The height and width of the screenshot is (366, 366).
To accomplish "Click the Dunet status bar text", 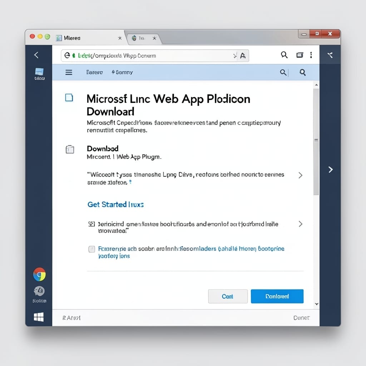I will pos(301,318).
